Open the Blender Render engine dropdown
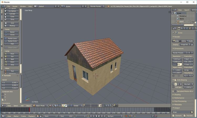This screenshot has width=197, height=118. [x=97, y=6]
